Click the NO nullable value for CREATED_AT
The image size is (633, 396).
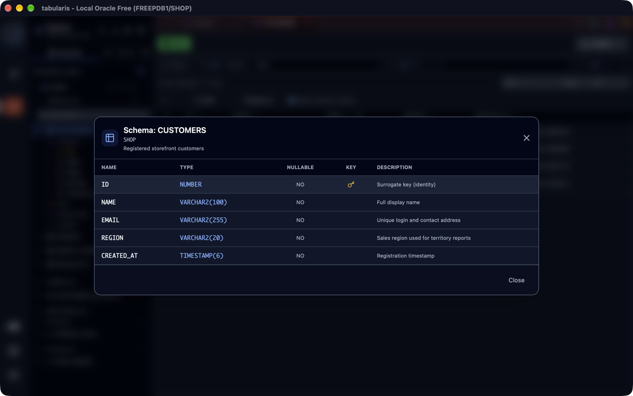click(x=300, y=256)
